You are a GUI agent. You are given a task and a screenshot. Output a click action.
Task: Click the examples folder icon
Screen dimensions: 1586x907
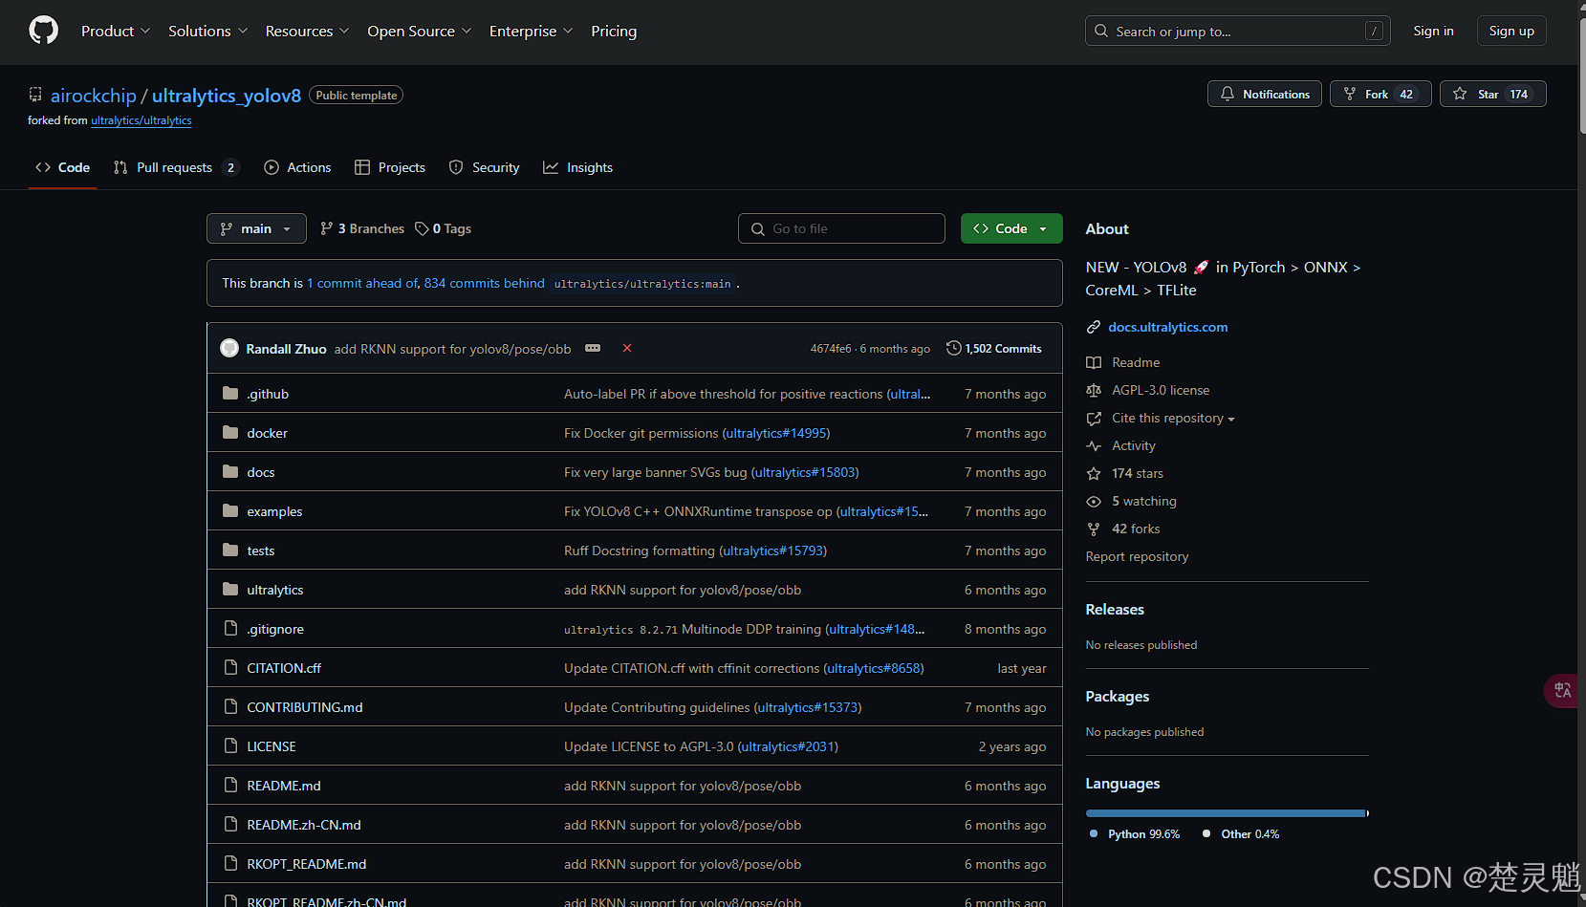point(230,510)
